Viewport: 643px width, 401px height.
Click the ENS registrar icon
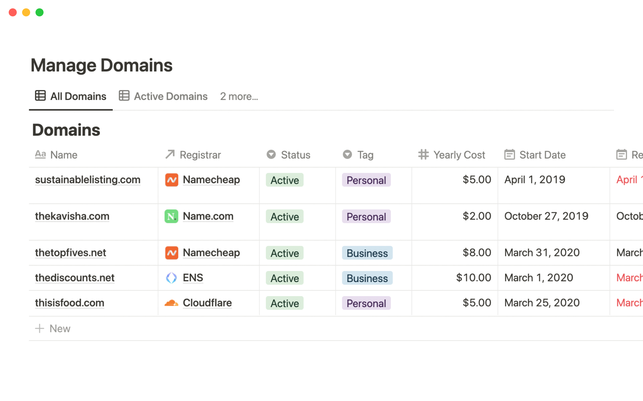[171, 278]
